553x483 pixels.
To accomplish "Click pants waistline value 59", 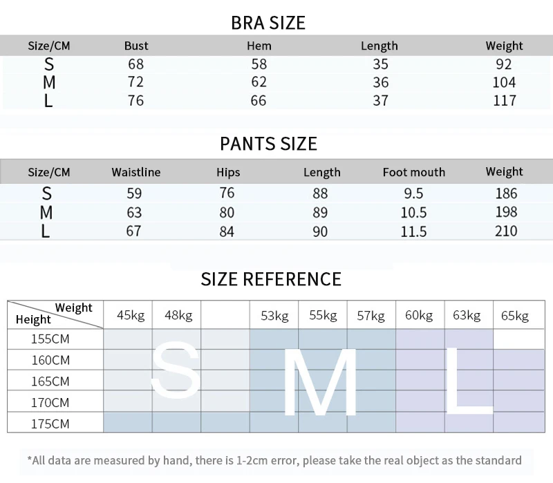I will [x=134, y=193].
